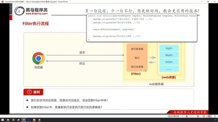This screenshot has width=218, height=122.
Task: Click the '请求' arrow label
Action: click(82, 53)
